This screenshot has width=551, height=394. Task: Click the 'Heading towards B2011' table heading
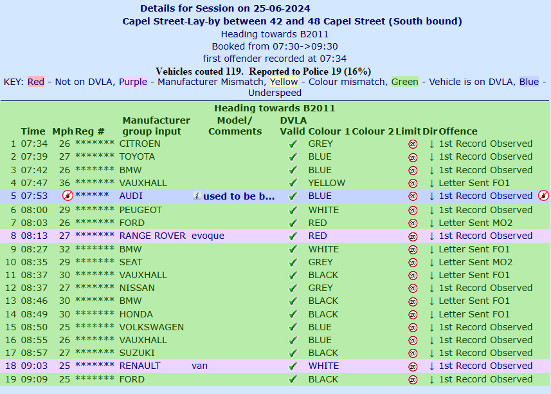275,108
